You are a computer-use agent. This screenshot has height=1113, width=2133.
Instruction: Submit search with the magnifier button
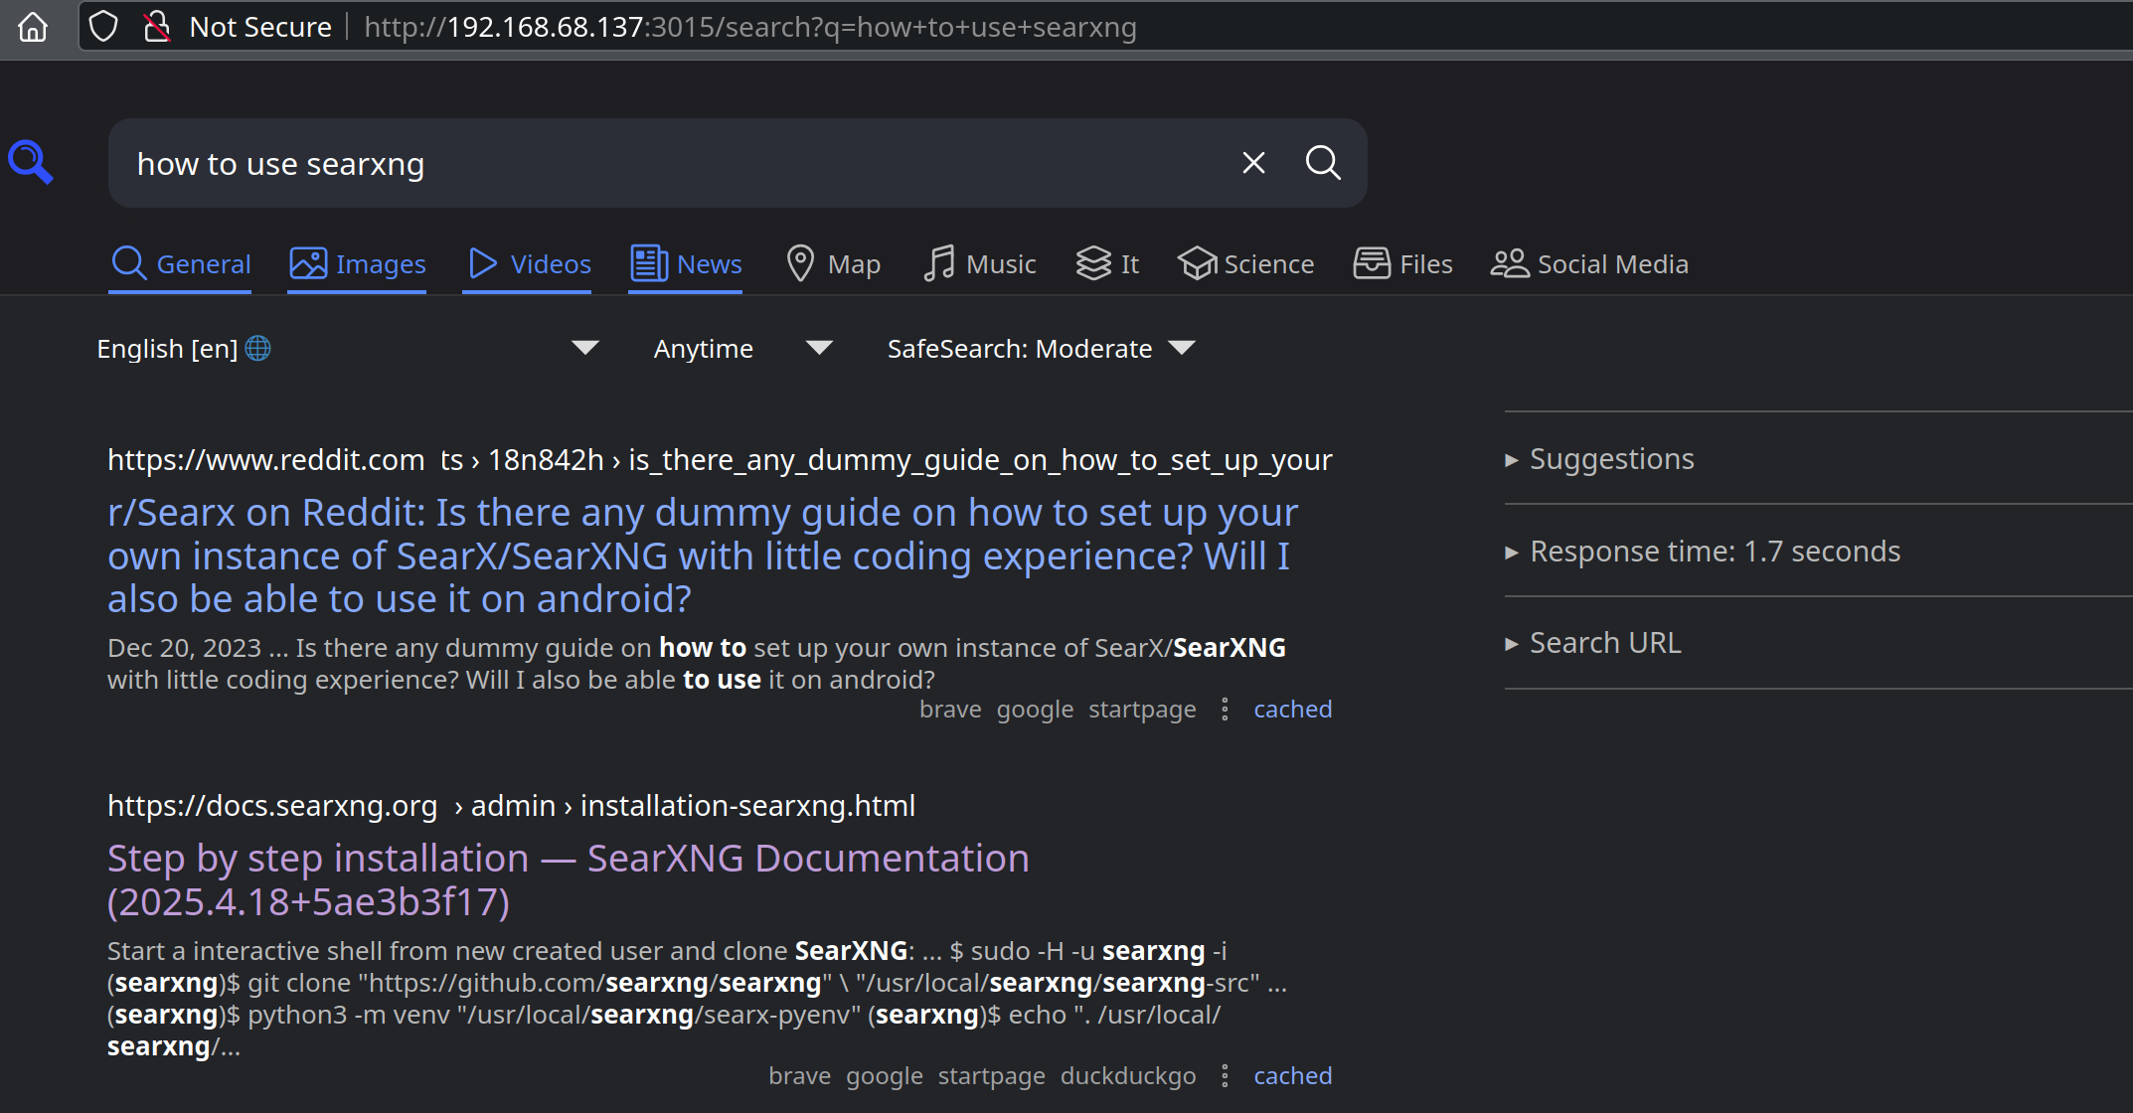(x=1323, y=163)
